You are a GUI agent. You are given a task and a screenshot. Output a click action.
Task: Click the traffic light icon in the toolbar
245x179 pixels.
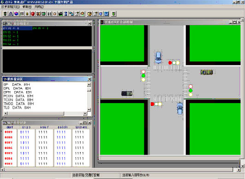(x=5, y=14)
